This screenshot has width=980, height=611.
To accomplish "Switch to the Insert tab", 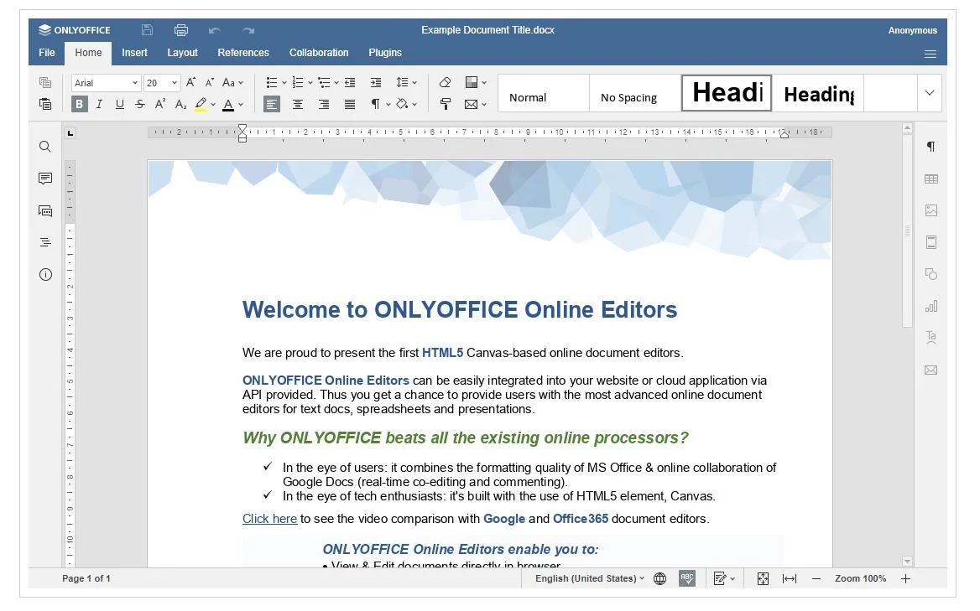I will coord(134,53).
